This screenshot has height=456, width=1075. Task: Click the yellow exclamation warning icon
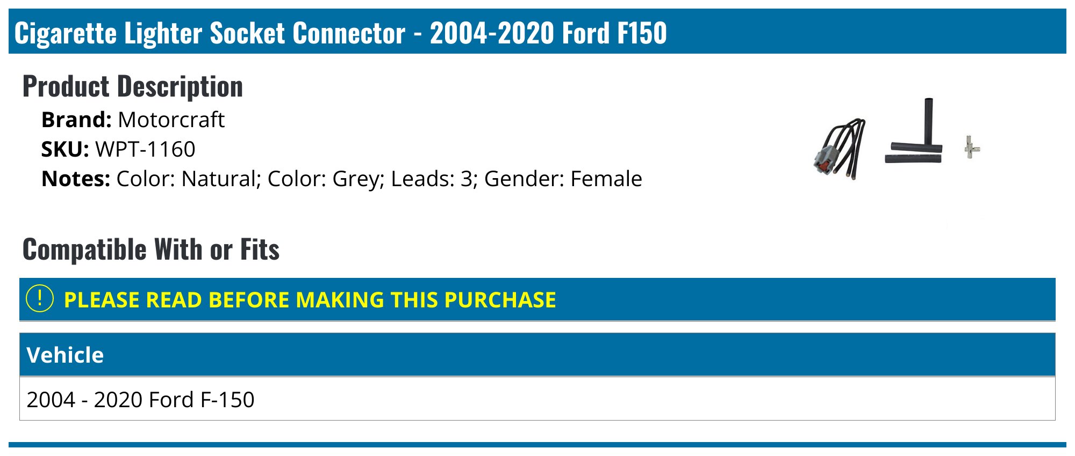[x=40, y=299]
